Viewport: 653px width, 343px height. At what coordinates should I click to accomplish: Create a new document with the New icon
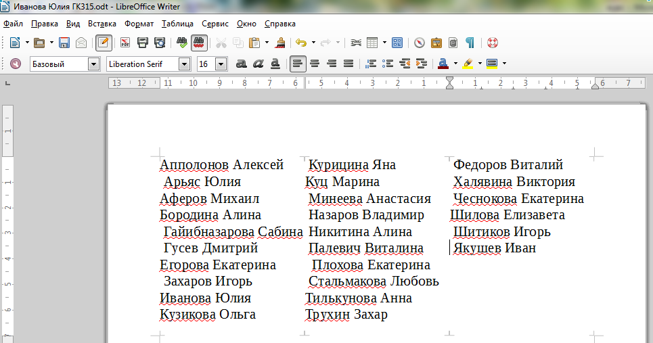click(15, 43)
